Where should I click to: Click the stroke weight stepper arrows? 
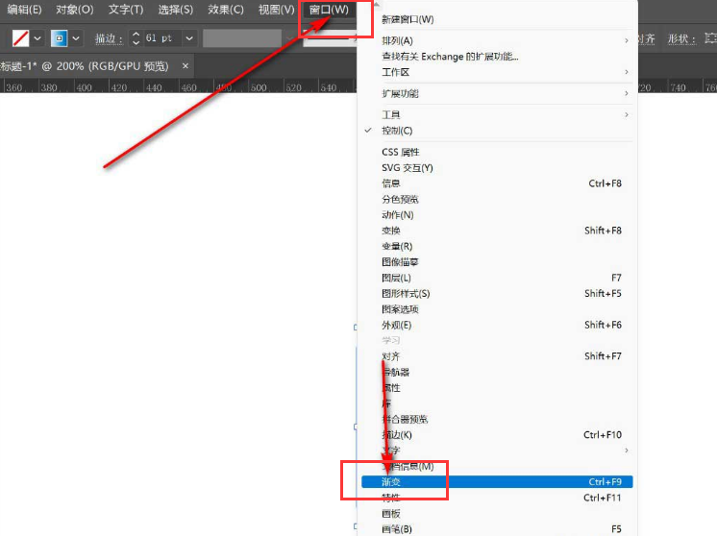click(x=136, y=38)
